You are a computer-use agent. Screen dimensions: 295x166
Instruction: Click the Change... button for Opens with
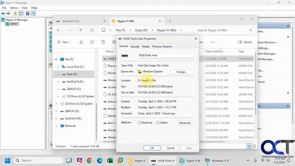pos(182,72)
